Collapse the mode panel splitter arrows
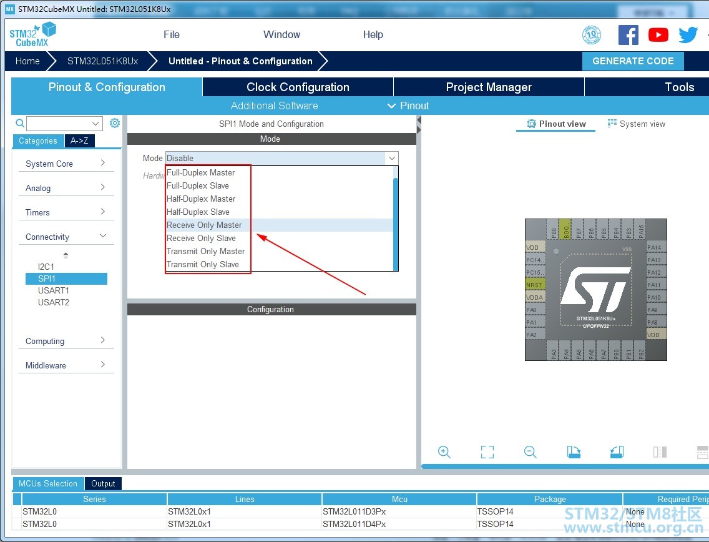The image size is (709, 542). (x=419, y=125)
